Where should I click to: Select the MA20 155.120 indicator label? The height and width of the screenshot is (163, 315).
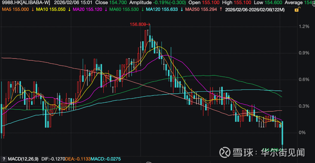click(x=87, y=10)
